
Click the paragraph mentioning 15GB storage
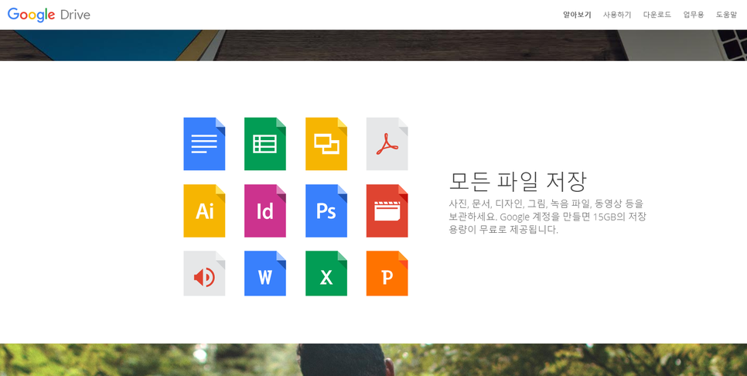[x=547, y=217]
